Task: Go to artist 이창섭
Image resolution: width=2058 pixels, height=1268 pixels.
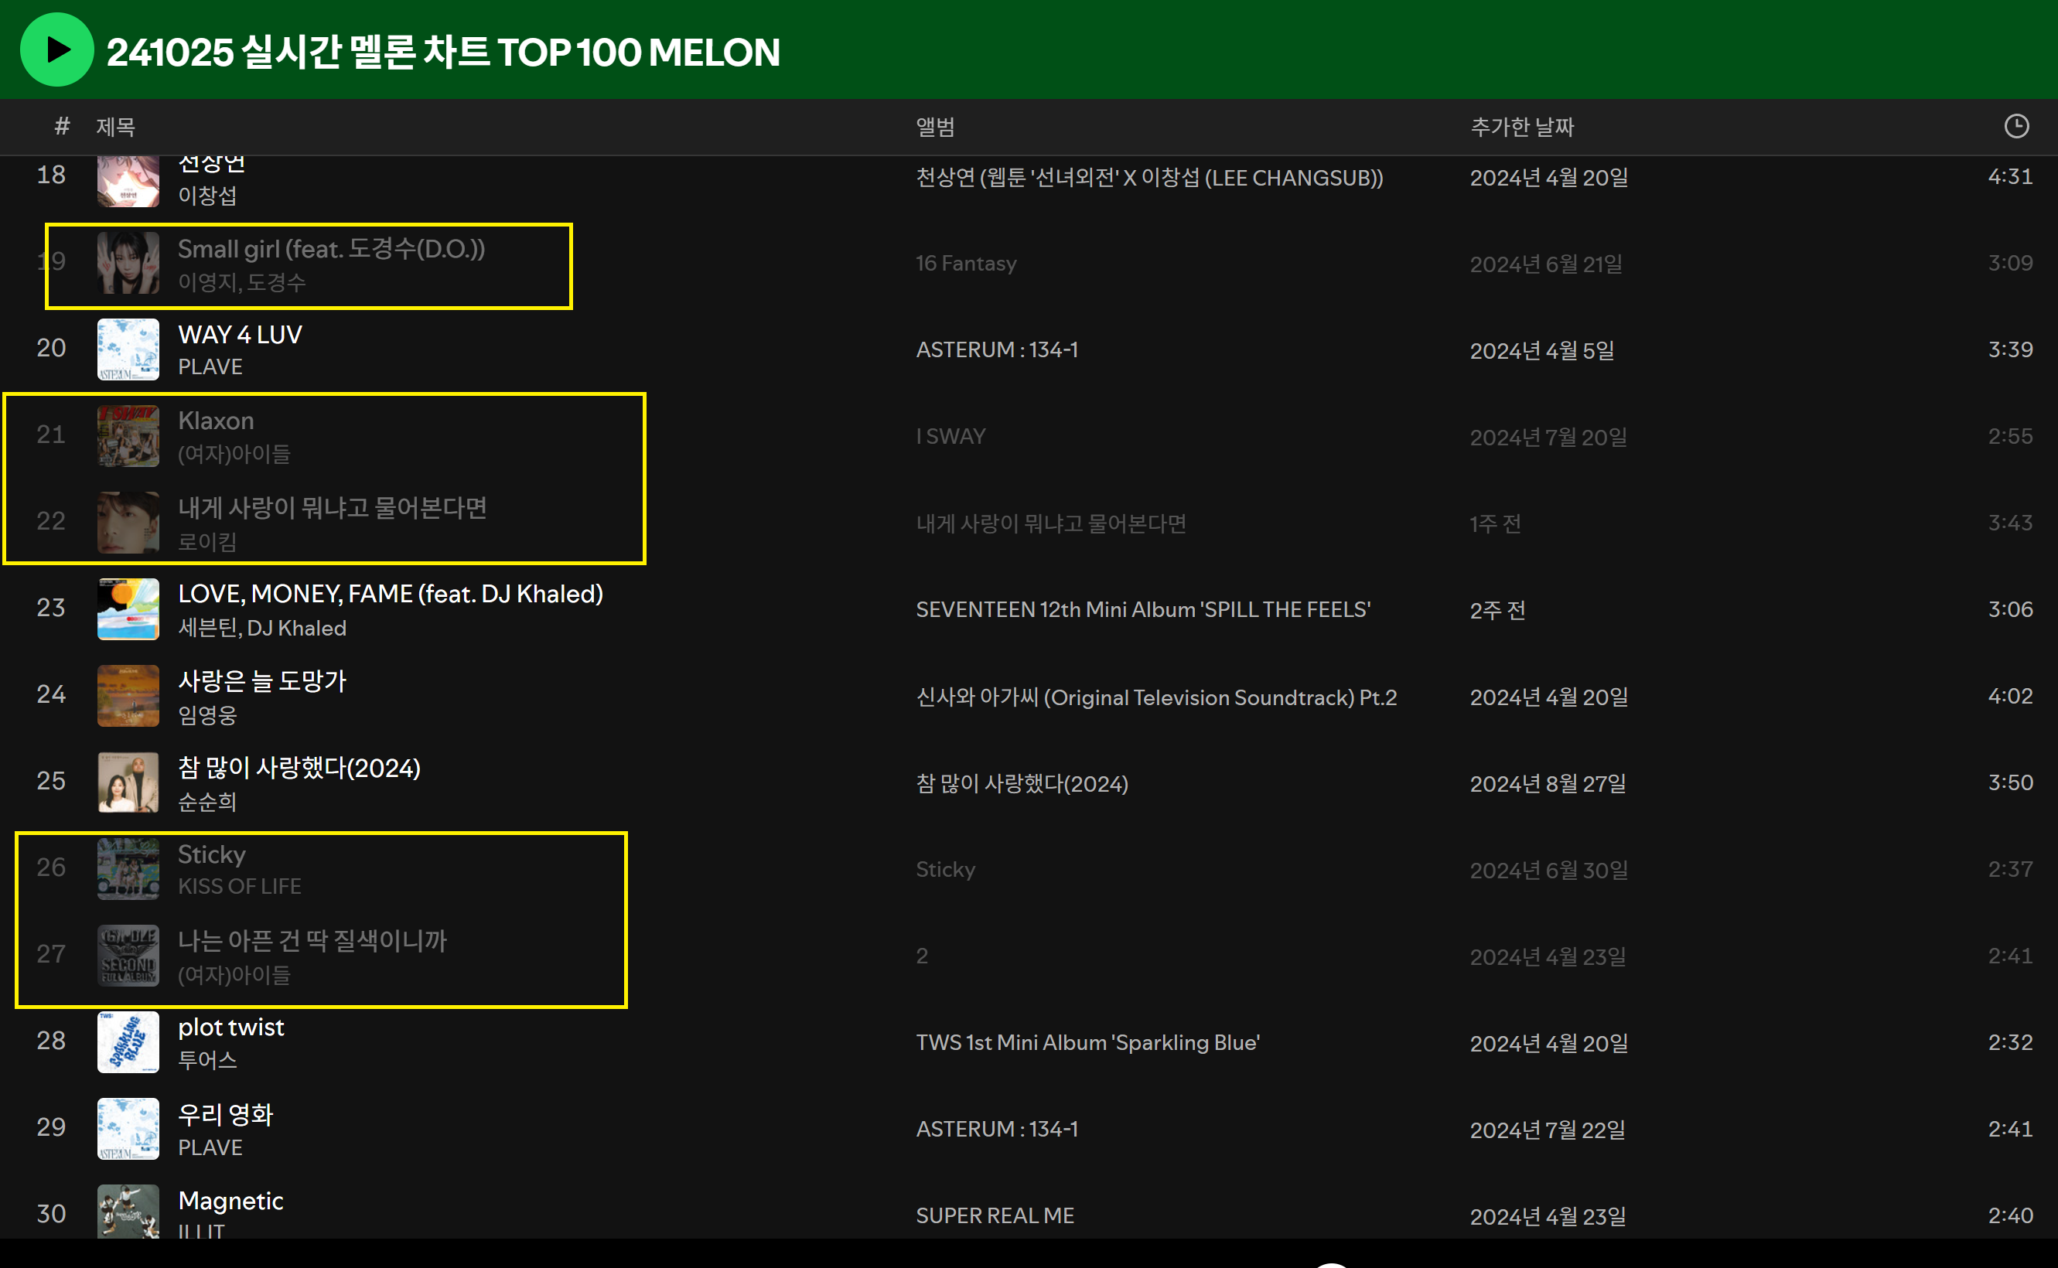Action: [207, 196]
